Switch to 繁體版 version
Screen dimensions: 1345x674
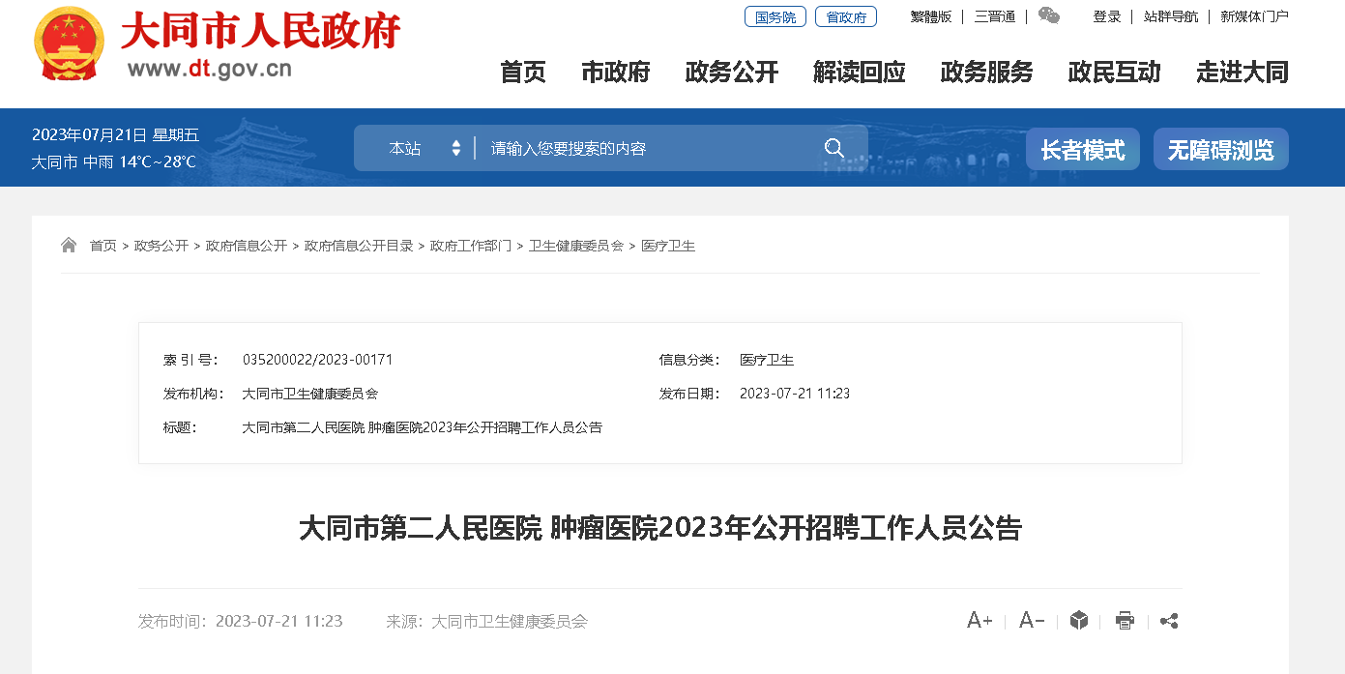tap(931, 16)
